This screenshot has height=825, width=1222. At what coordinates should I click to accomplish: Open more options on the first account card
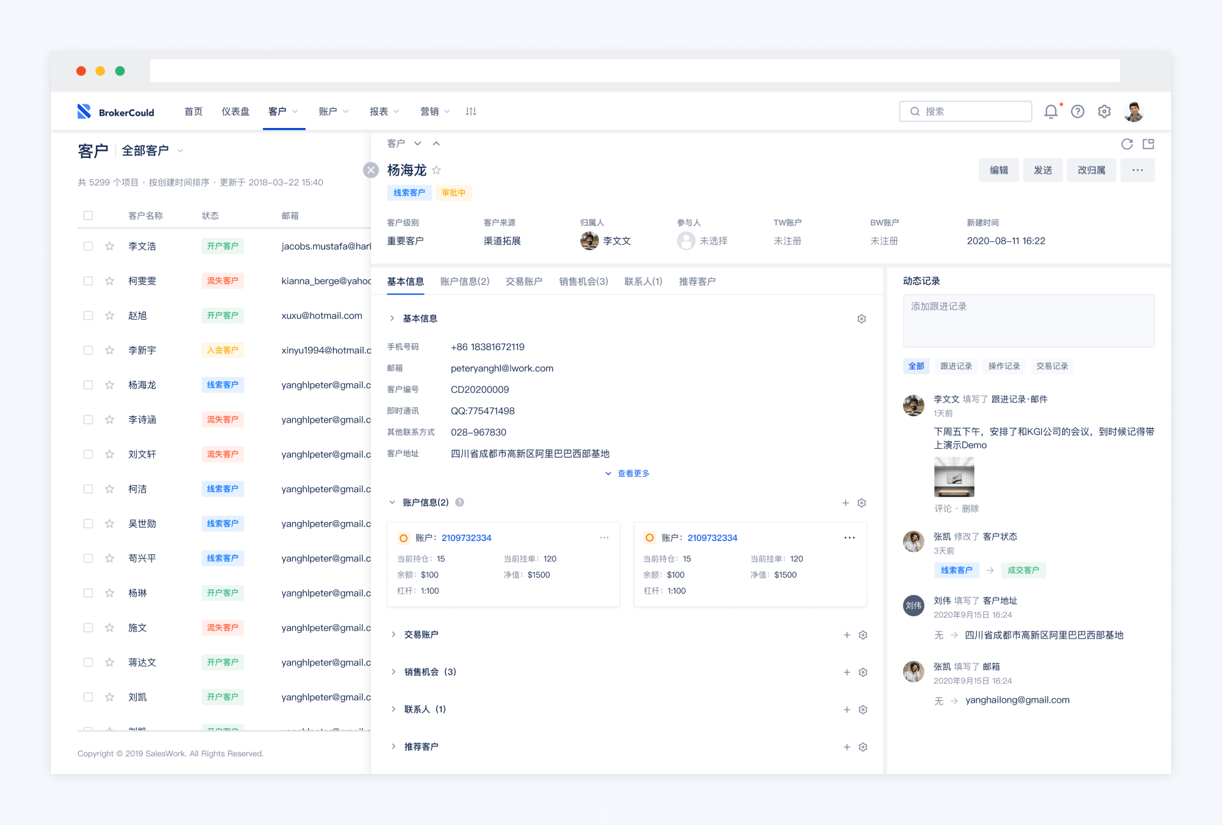pos(604,538)
